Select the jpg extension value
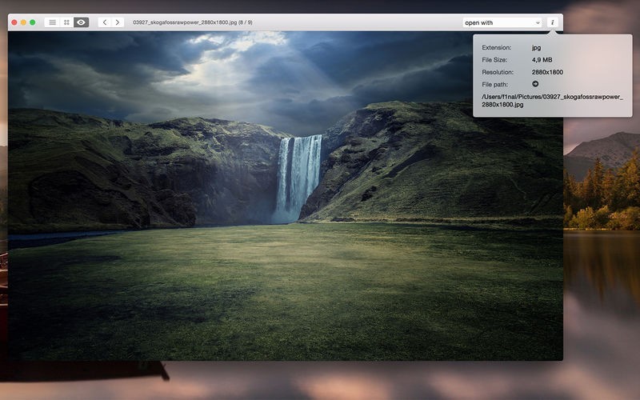The height and width of the screenshot is (400, 640). (x=536, y=48)
